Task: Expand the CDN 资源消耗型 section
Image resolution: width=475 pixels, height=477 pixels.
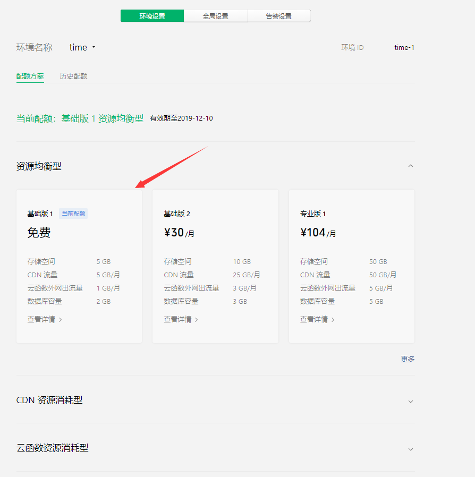Action: click(410, 402)
